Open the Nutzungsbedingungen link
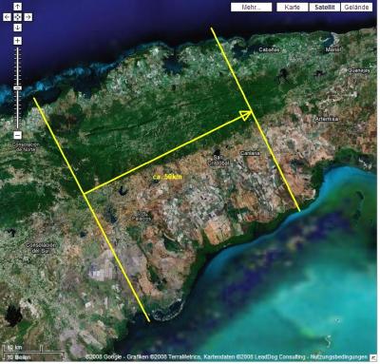Image resolution: width=380 pixels, height=364 pixels. tap(339, 357)
